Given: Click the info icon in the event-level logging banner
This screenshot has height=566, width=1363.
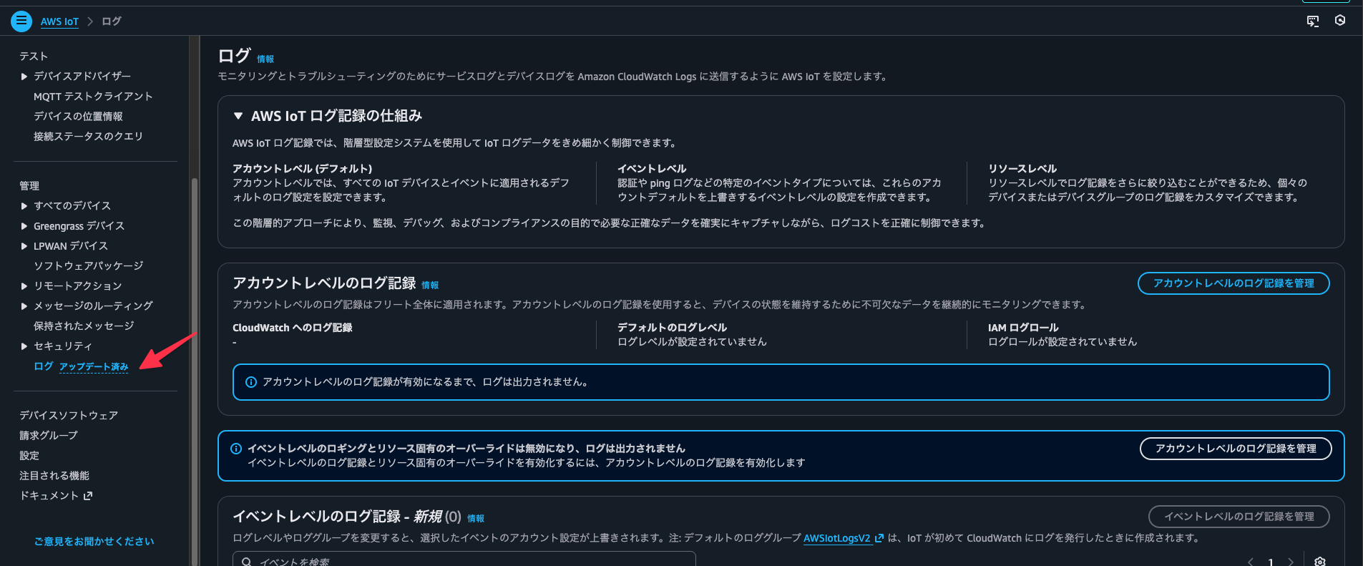Looking at the screenshot, I should click(236, 449).
